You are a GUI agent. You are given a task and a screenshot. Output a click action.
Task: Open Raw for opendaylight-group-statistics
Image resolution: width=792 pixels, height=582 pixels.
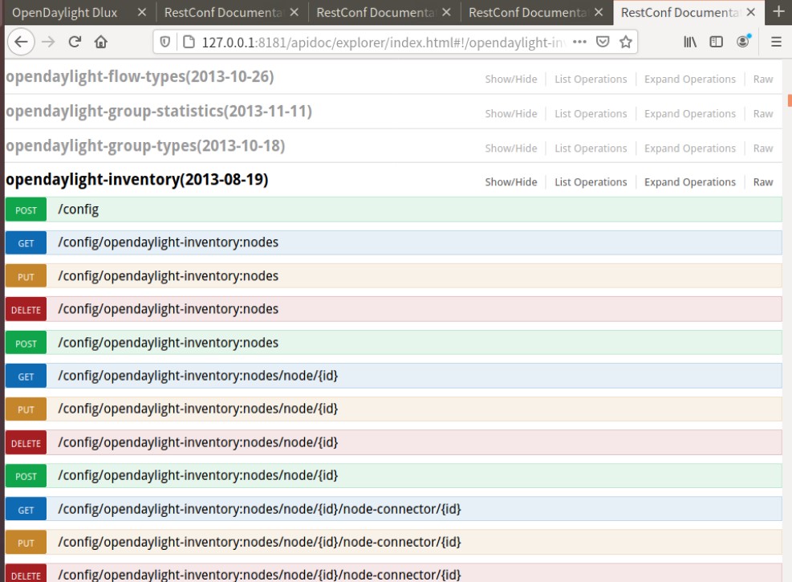tap(762, 114)
